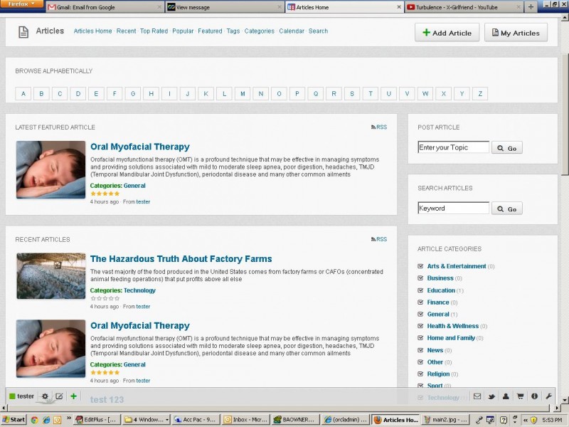Click the document icon on My Articles
The width and height of the screenshot is (569, 427).
(x=495, y=33)
